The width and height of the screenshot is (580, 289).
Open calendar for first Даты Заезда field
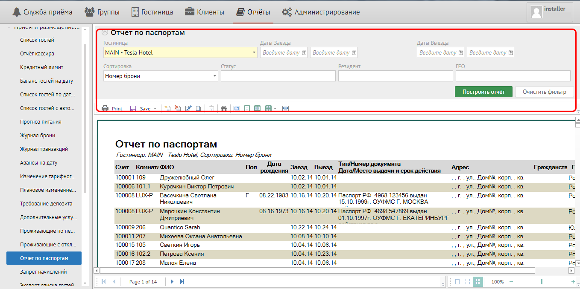tap(304, 52)
